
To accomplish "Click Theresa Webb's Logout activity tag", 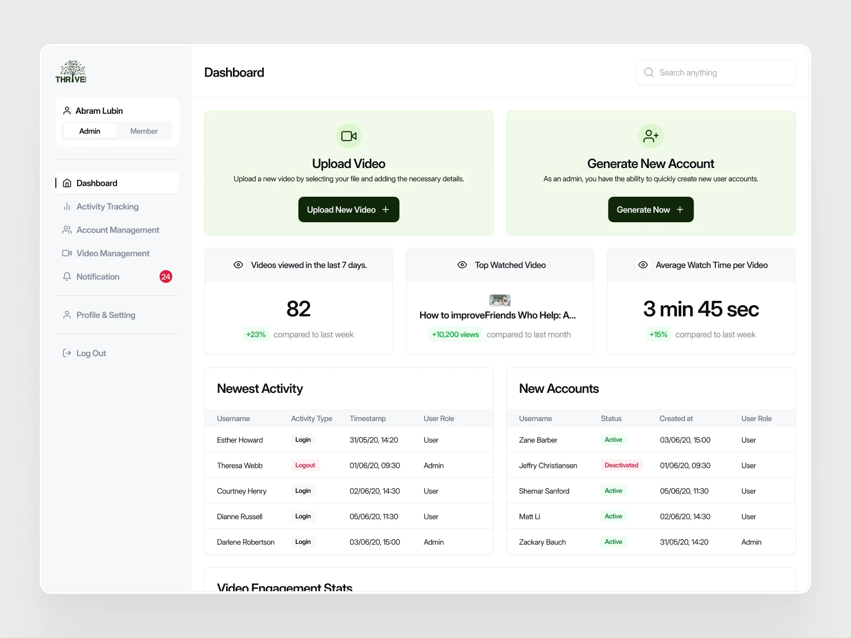I will [x=305, y=465].
